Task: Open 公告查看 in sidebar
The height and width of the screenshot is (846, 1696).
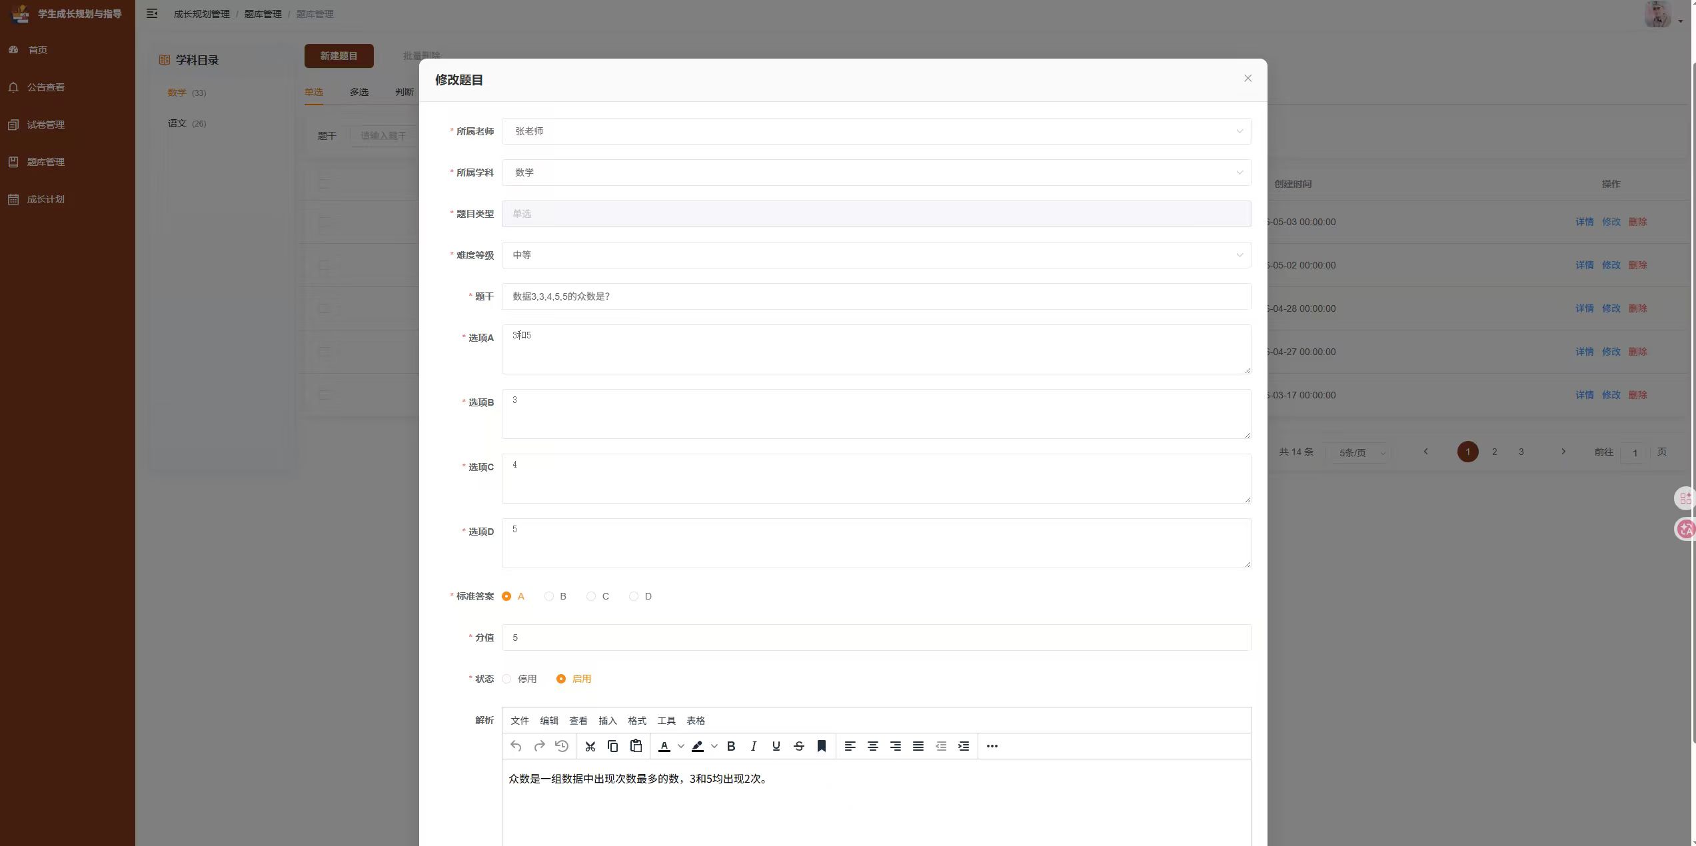Action: 46,87
